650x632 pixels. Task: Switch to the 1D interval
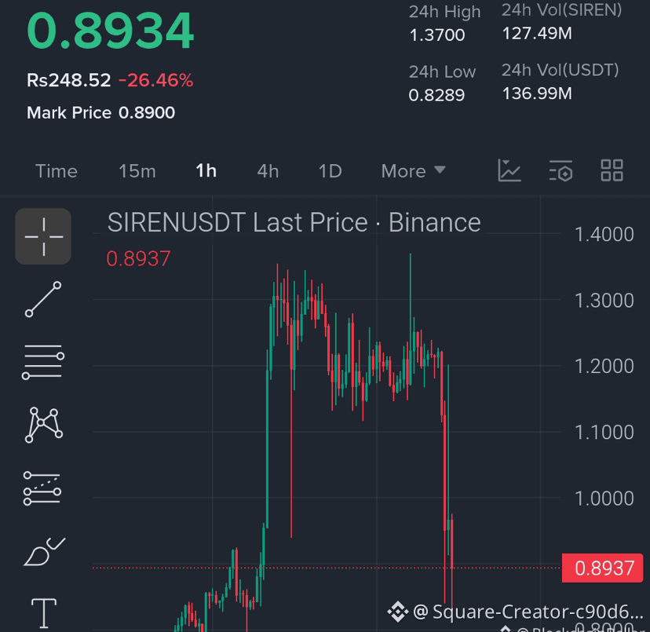coord(330,171)
